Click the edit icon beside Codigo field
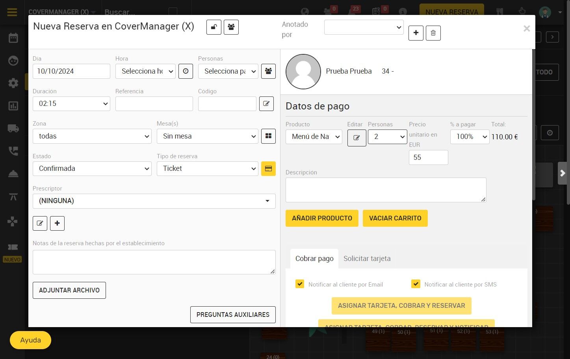The height and width of the screenshot is (359, 570). (x=266, y=104)
